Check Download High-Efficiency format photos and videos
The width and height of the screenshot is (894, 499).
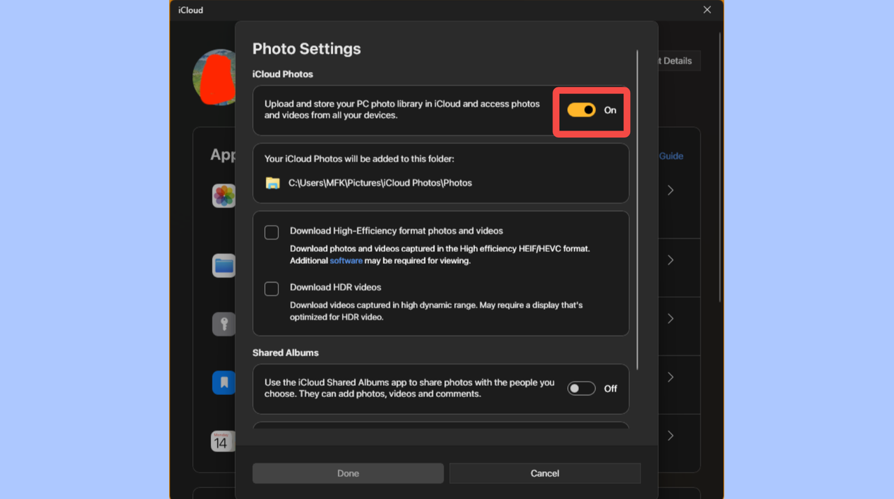[x=272, y=232]
